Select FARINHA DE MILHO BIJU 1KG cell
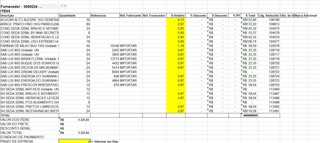 (29, 46)
